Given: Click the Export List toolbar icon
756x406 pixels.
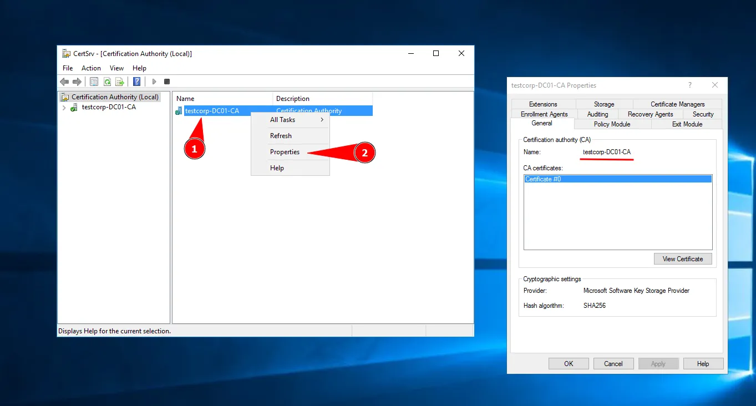Looking at the screenshot, I should 120,82.
